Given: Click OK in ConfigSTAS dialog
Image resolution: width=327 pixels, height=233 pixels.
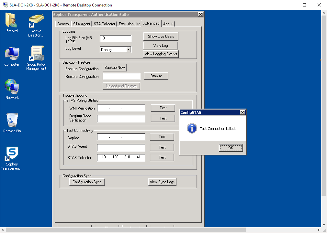Looking at the screenshot, I should [231, 148].
